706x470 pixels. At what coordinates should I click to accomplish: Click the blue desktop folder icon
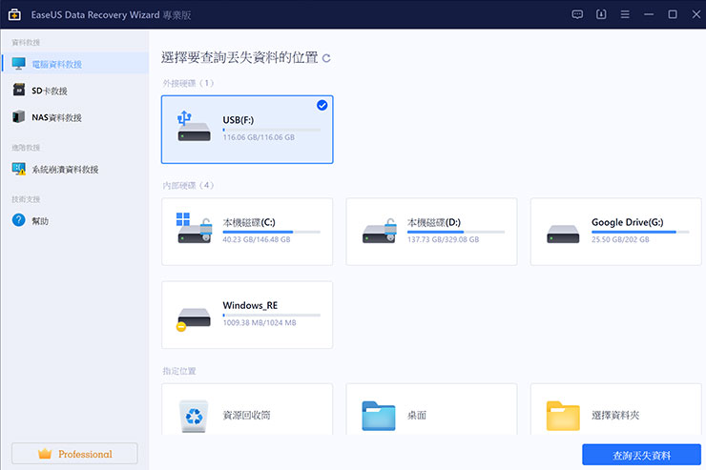click(378, 416)
